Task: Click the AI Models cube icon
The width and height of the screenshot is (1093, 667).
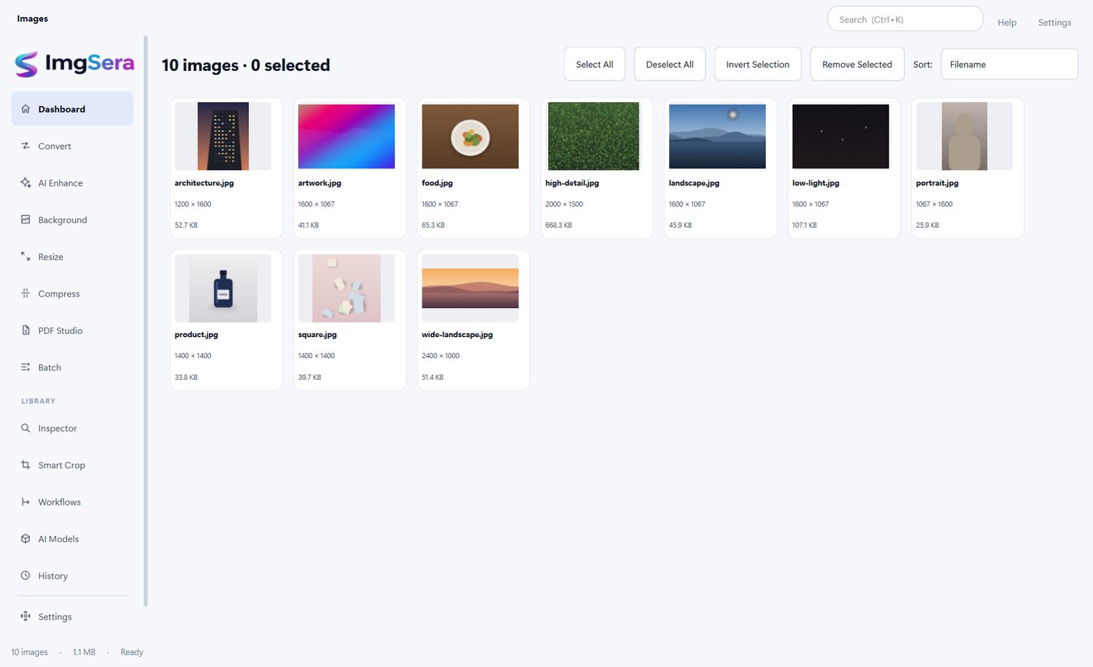Action: (x=25, y=539)
